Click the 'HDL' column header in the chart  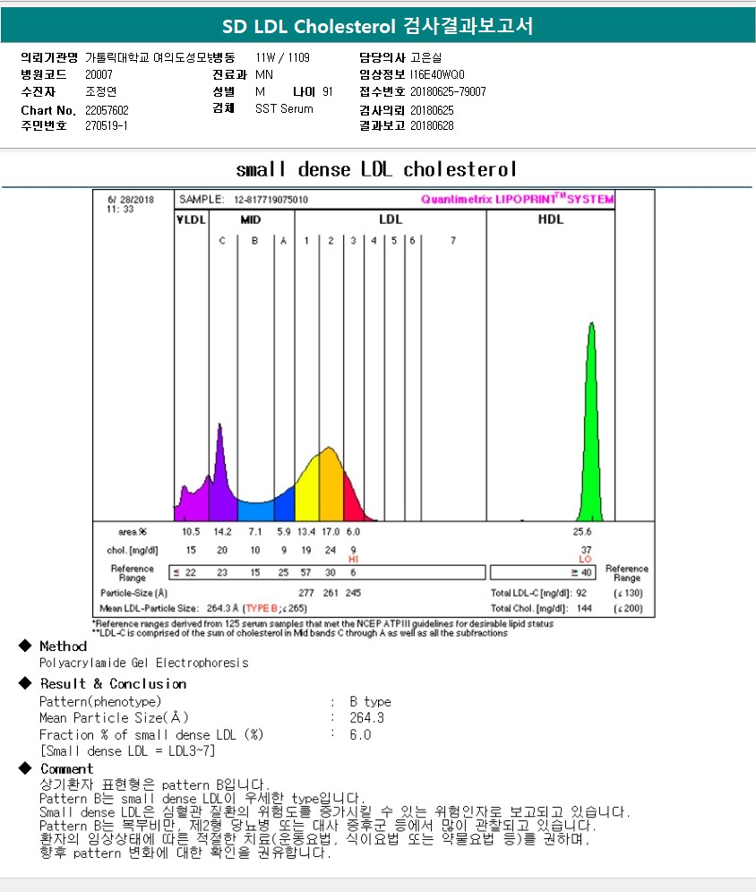coord(551,219)
